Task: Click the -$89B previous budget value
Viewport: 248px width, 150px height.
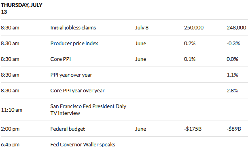Action: (234, 129)
